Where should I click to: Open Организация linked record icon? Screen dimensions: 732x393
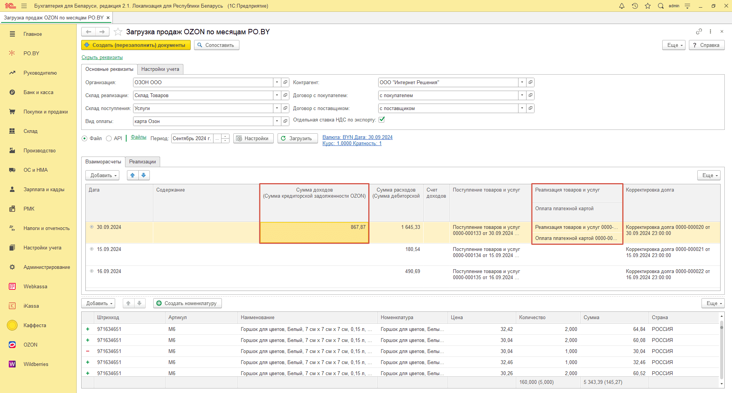point(285,82)
